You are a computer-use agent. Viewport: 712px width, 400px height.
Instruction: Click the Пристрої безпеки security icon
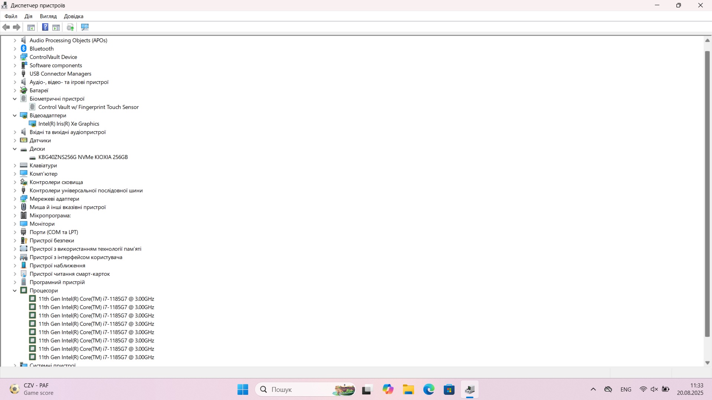[x=24, y=240]
